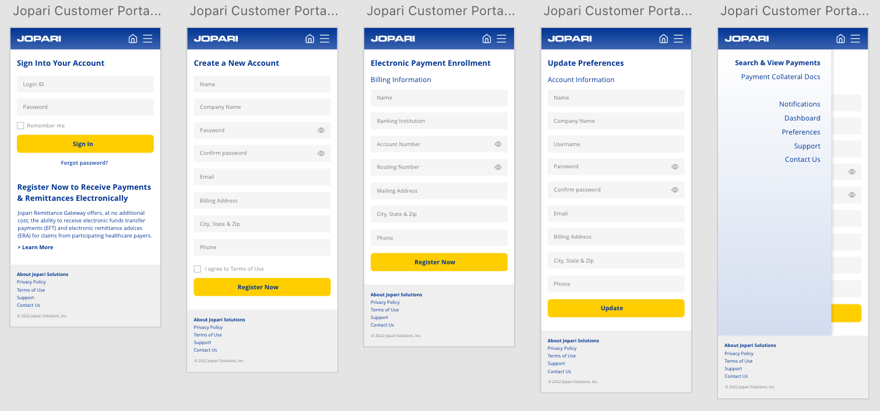Check the Remember me checkbox
Screen dimensions: 880x411
(x=20, y=126)
